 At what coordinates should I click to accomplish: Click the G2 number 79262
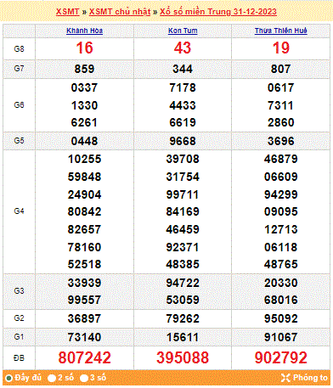[183, 318]
